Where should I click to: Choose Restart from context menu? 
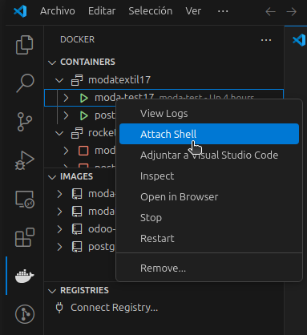(x=209, y=238)
